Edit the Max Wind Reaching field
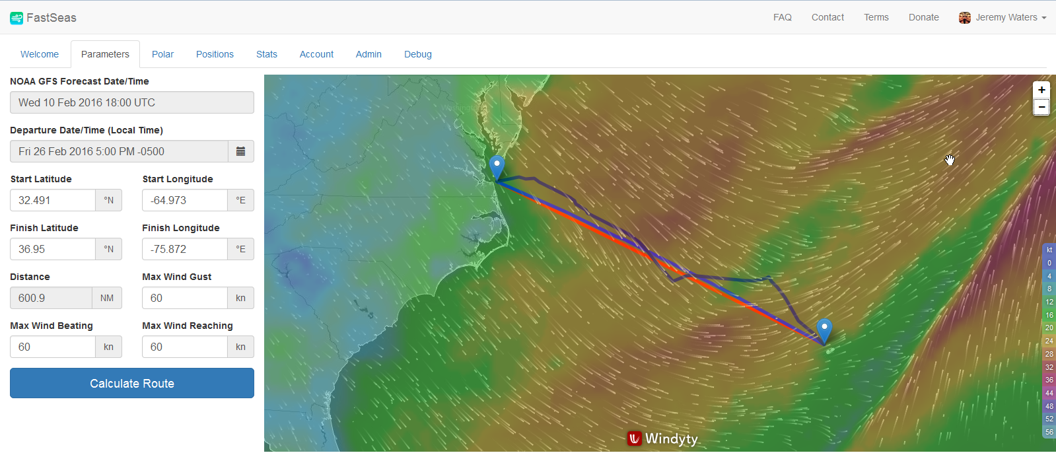This screenshot has width=1056, height=457. pyautogui.click(x=185, y=347)
